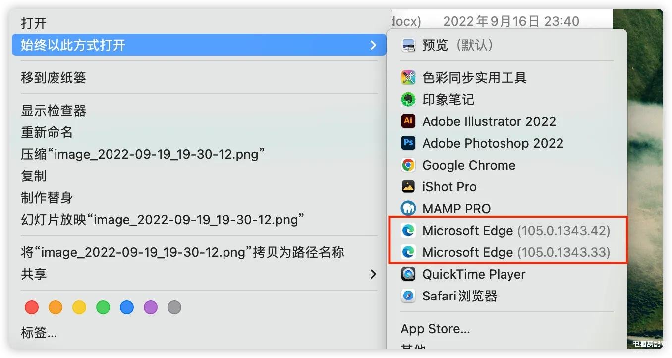Image resolution: width=672 pixels, height=358 pixels.
Task: Click the ColorSync Utility icon
Action: point(408,78)
